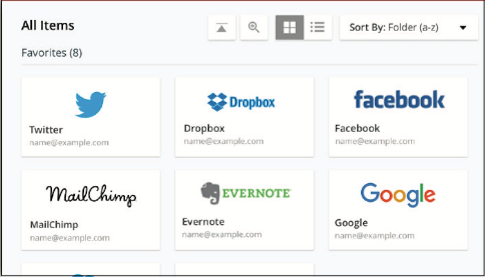
Task: Select the Google item name
Action: pos(351,223)
